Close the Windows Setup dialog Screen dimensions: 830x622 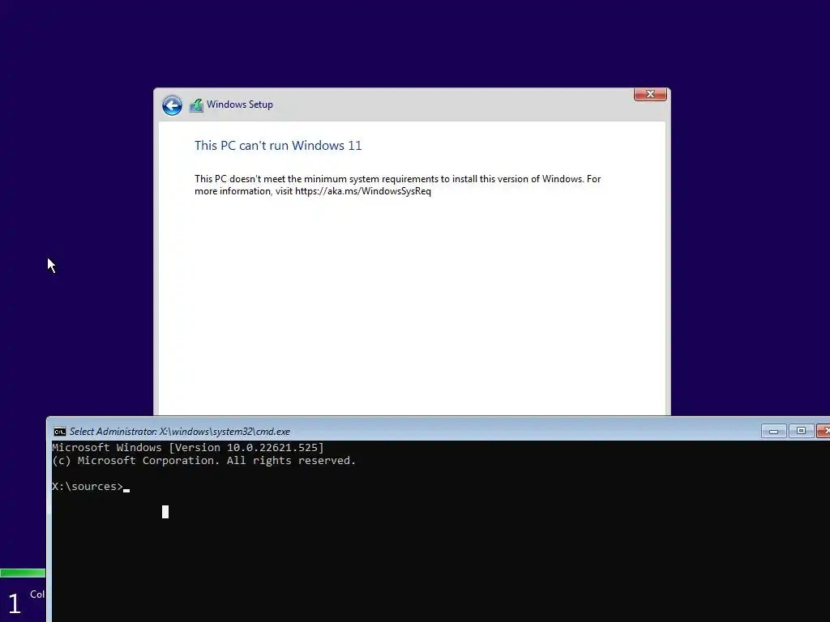[x=650, y=94]
